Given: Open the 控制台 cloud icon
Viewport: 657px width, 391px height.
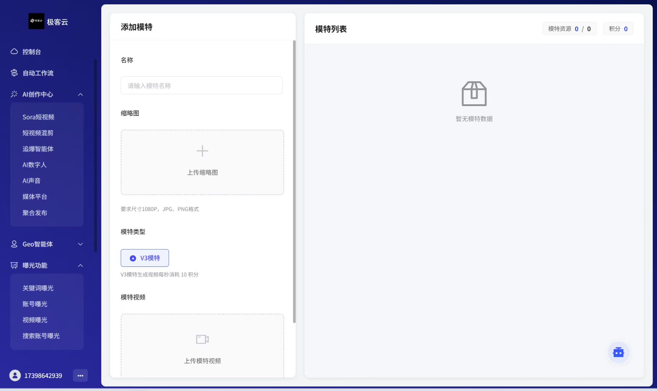Looking at the screenshot, I should pyautogui.click(x=14, y=52).
